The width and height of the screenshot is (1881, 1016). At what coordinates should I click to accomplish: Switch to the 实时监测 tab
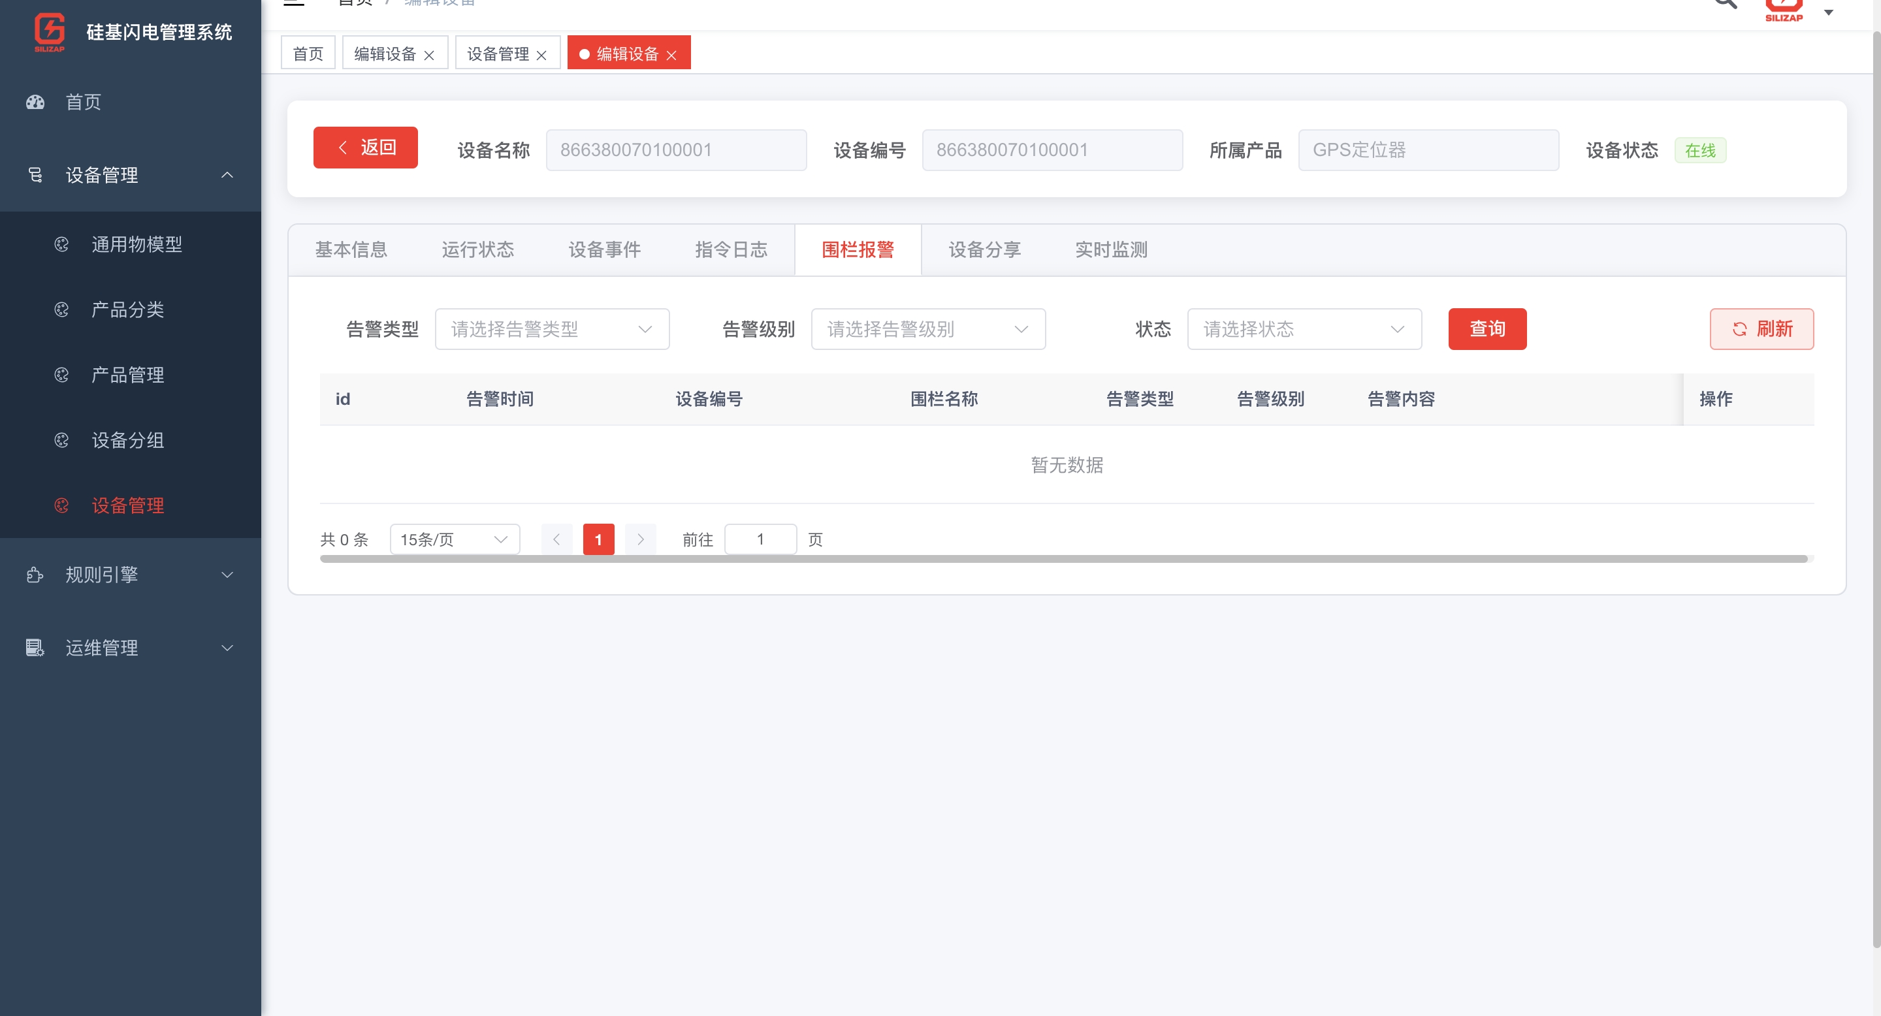[1110, 249]
